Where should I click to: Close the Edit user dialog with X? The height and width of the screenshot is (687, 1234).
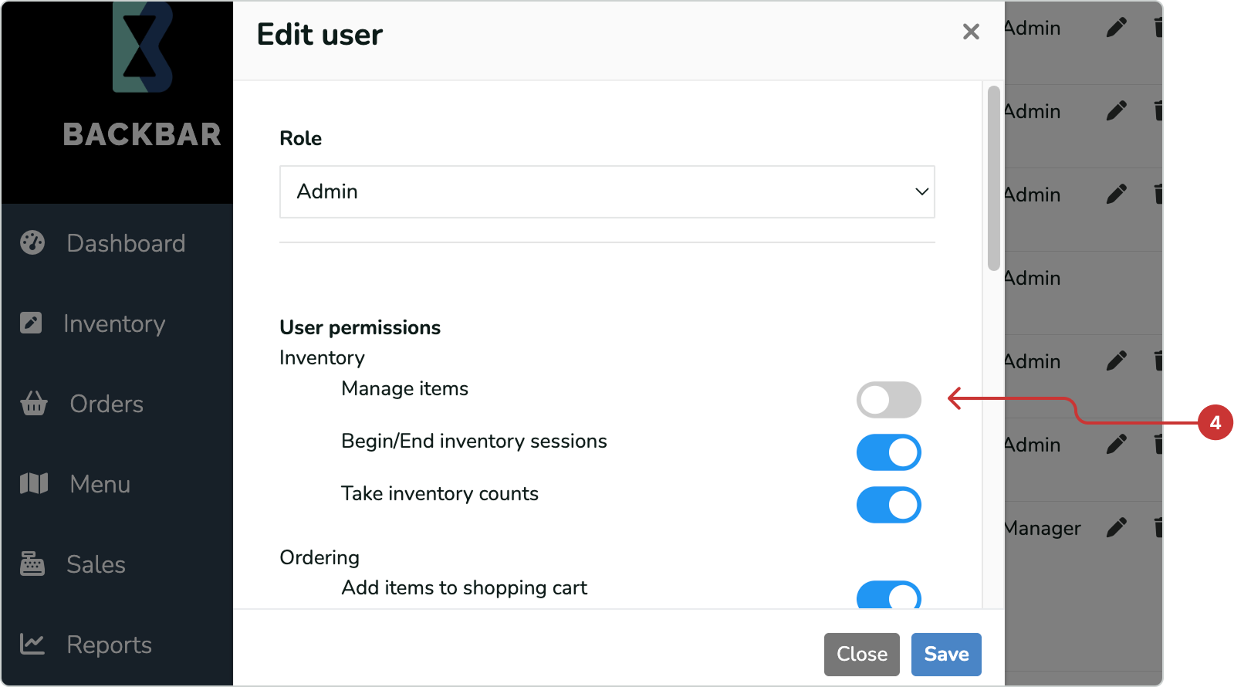(971, 32)
